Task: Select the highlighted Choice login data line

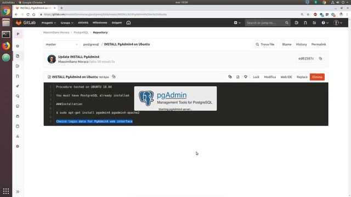Action: 94,121
